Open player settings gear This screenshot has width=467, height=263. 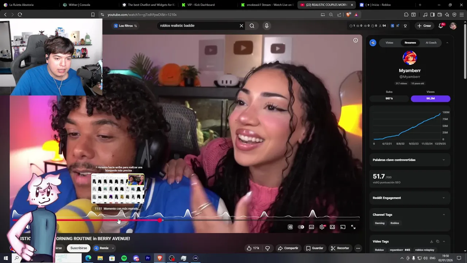click(x=322, y=227)
